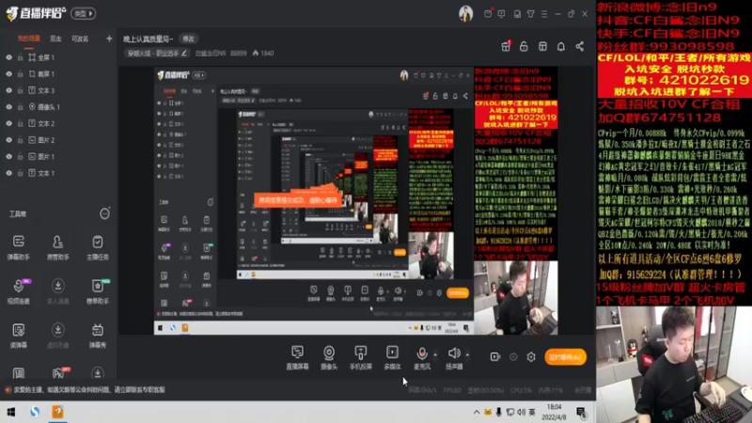Viewport: 752px width, 423px height.
Task: Hide the 截屏 1 source
Action: 8,74
